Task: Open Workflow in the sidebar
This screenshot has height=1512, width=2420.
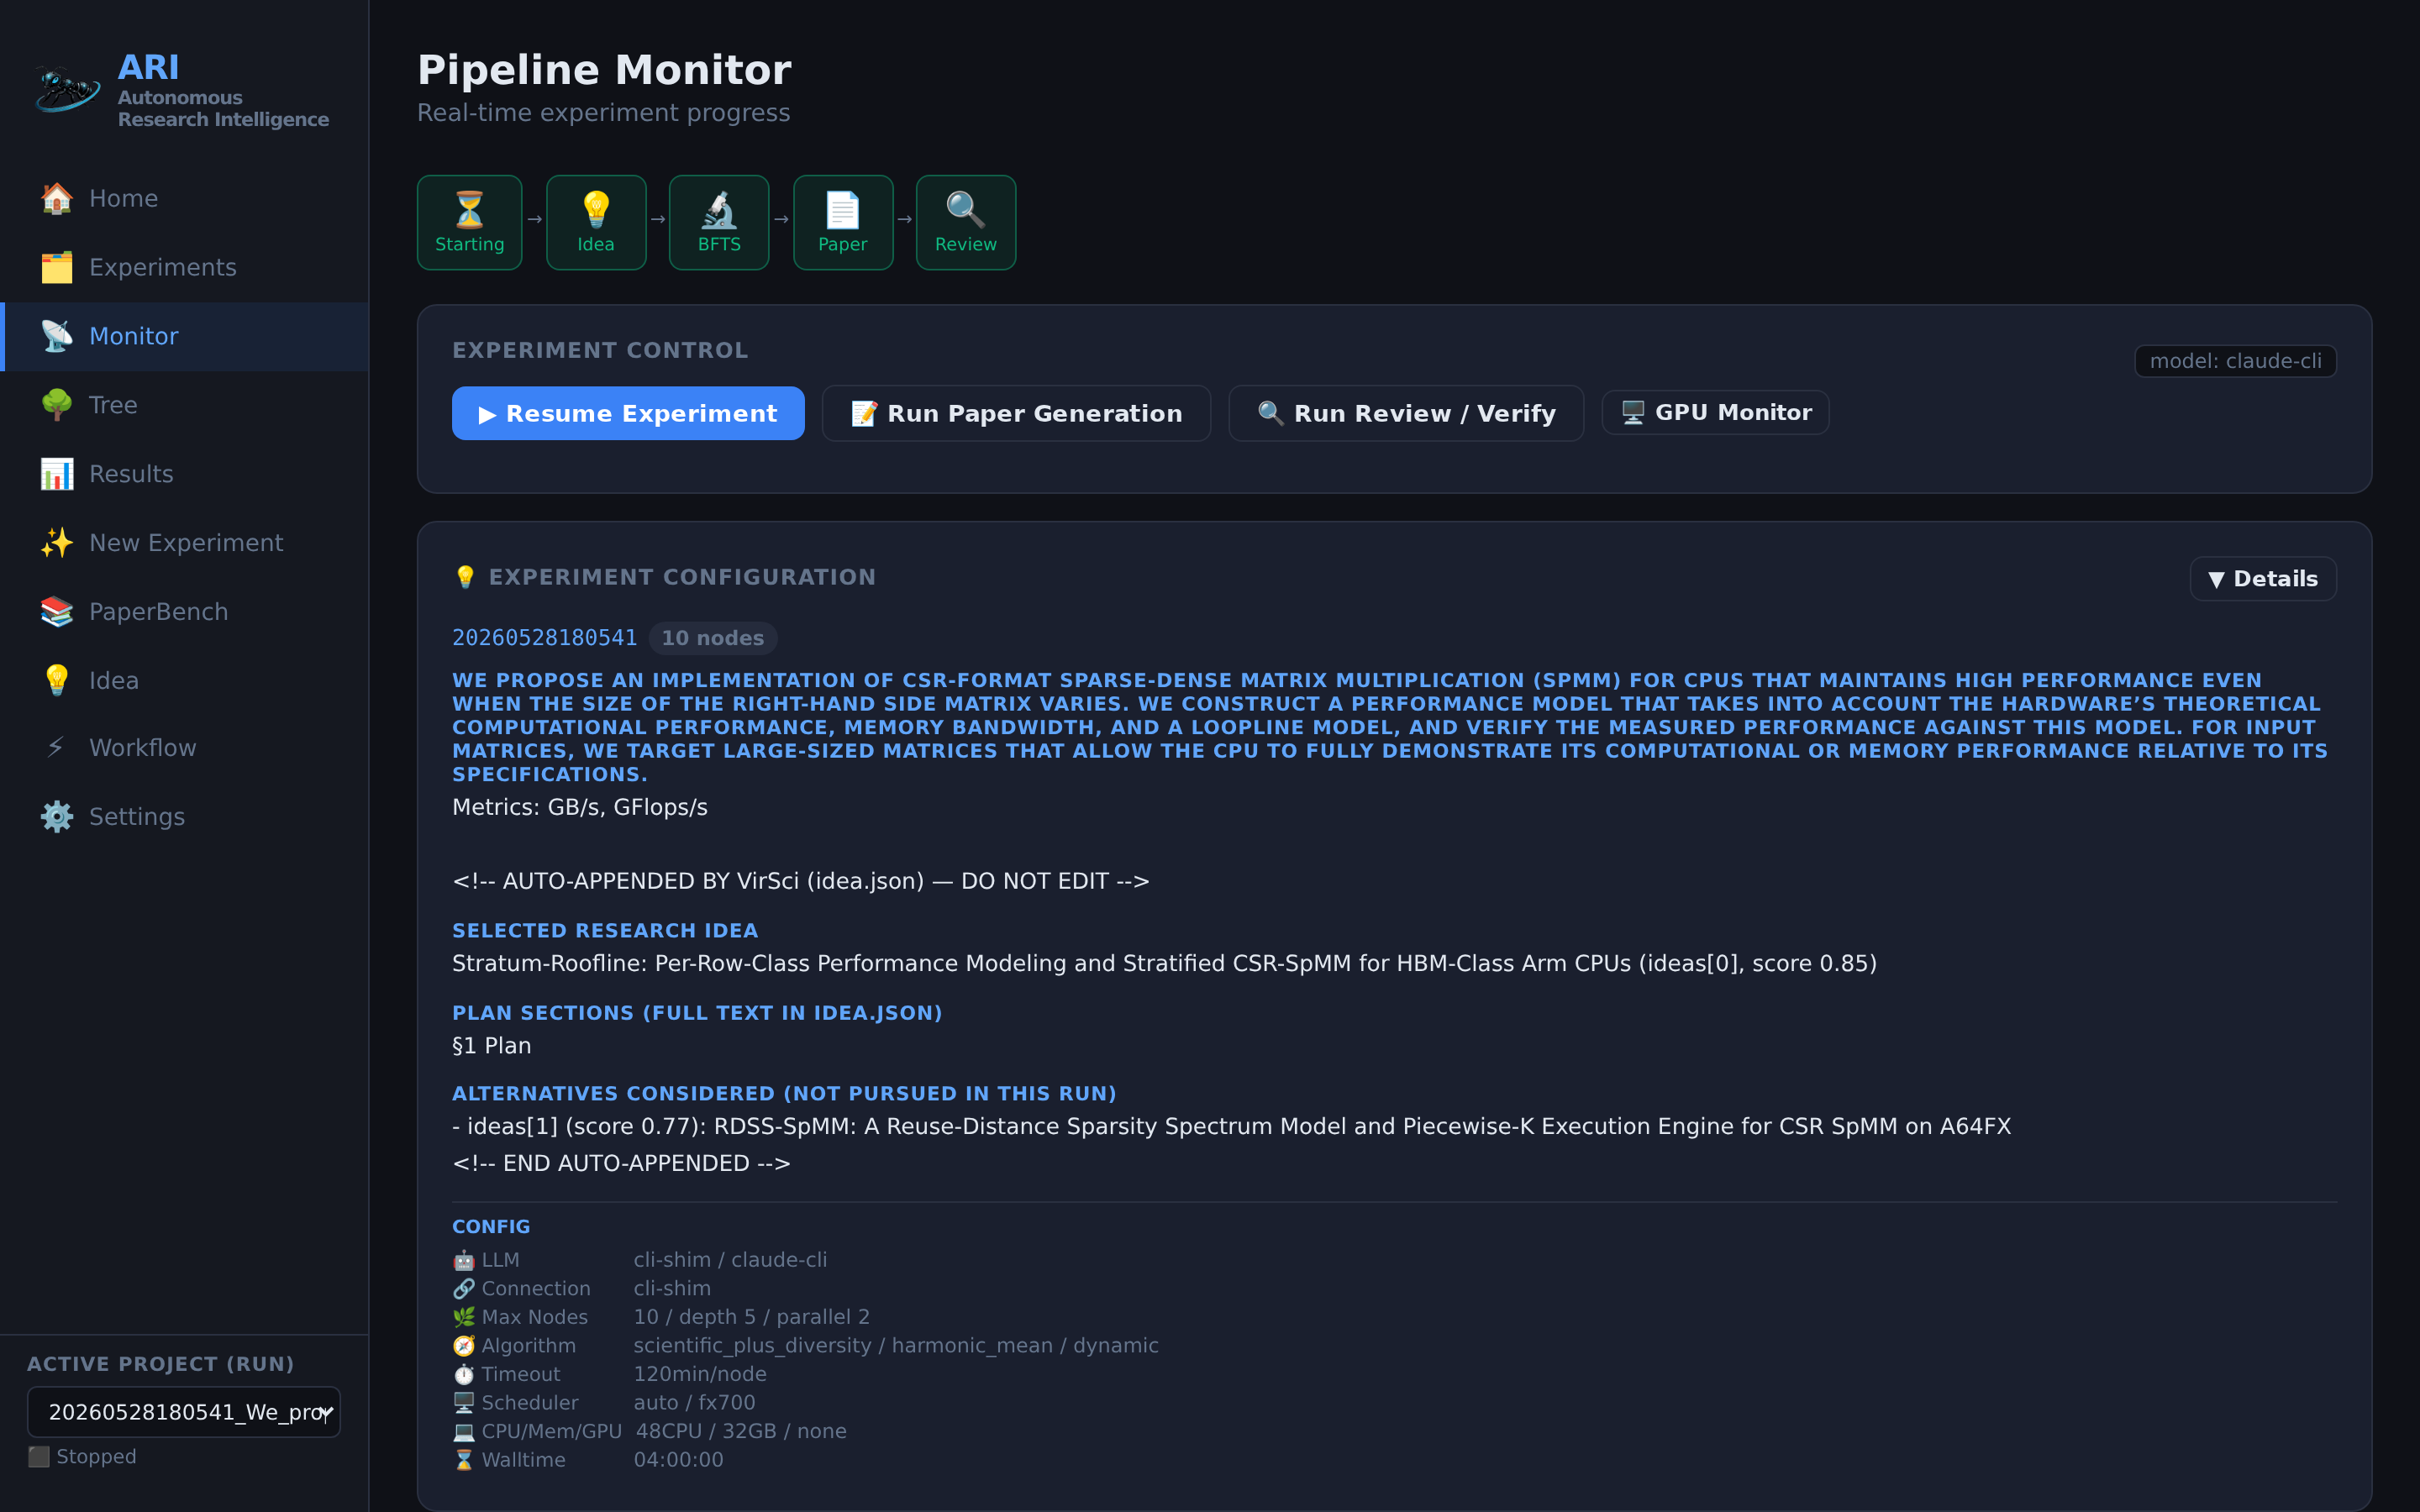Action: (x=186, y=748)
